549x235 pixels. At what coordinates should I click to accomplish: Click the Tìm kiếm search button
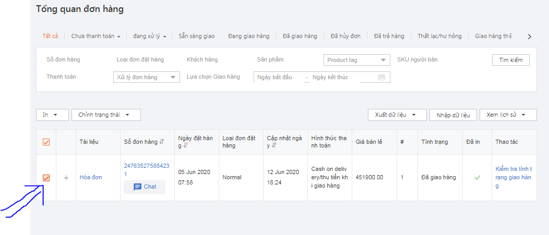pos(510,60)
